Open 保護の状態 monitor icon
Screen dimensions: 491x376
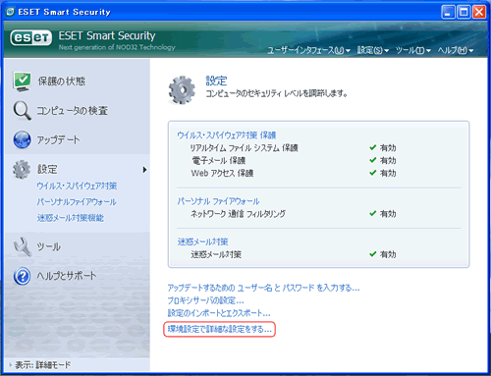pyautogui.click(x=22, y=81)
